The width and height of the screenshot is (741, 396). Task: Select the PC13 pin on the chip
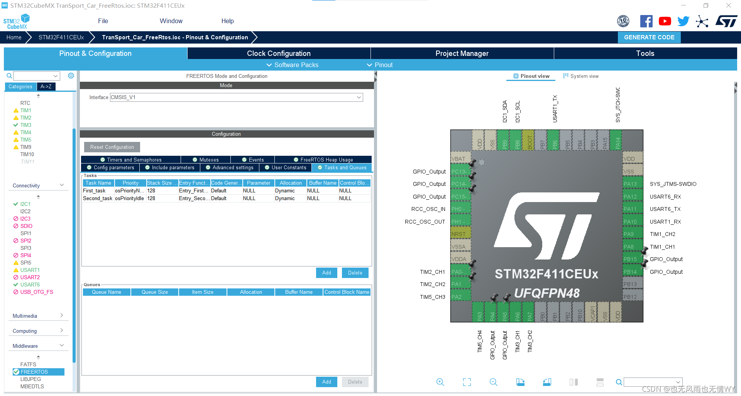[461, 172]
